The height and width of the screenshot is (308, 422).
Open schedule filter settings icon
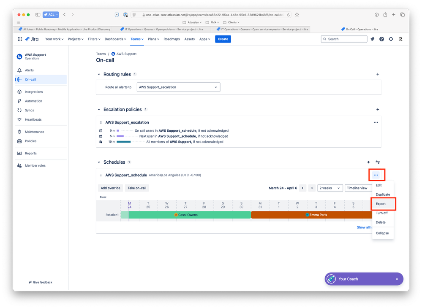click(378, 162)
